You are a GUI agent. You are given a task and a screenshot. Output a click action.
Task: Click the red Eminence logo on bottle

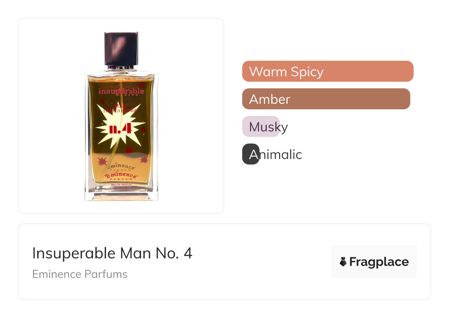pyautogui.click(x=121, y=176)
